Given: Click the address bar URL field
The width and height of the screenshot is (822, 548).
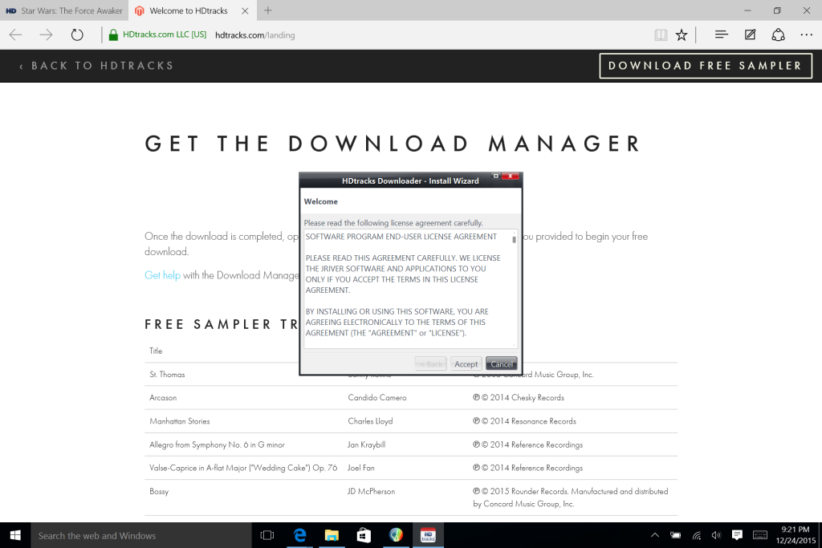Looking at the screenshot, I should tap(254, 35).
